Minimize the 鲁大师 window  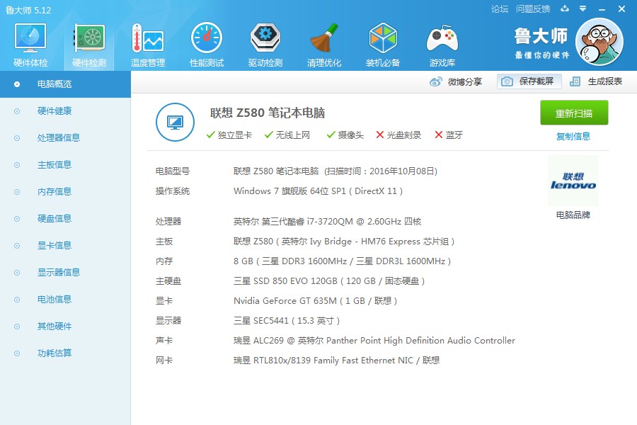pos(602,9)
